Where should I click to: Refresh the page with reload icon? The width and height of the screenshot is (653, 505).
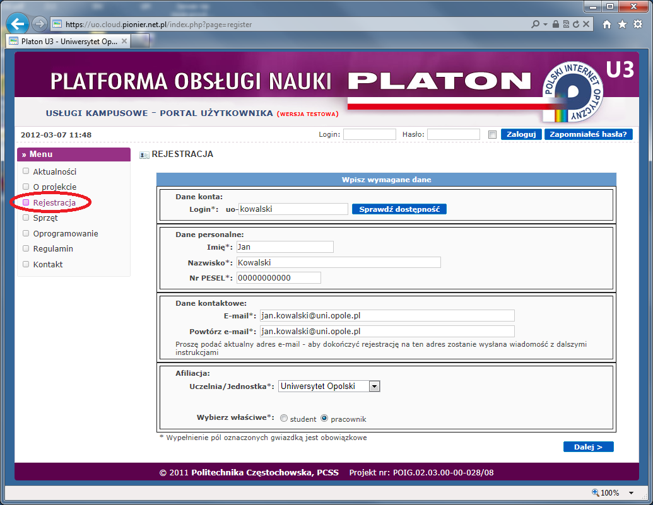(576, 24)
